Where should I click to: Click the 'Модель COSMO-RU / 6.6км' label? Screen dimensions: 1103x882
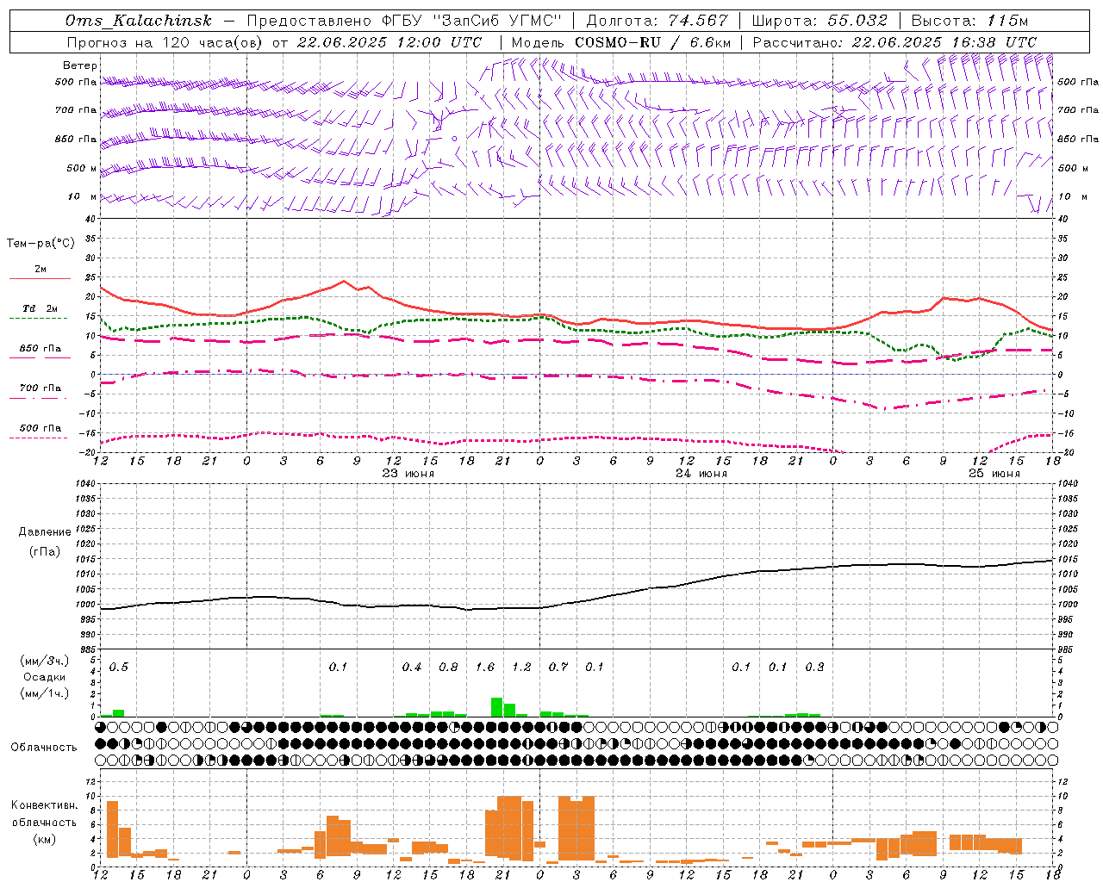(x=620, y=42)
